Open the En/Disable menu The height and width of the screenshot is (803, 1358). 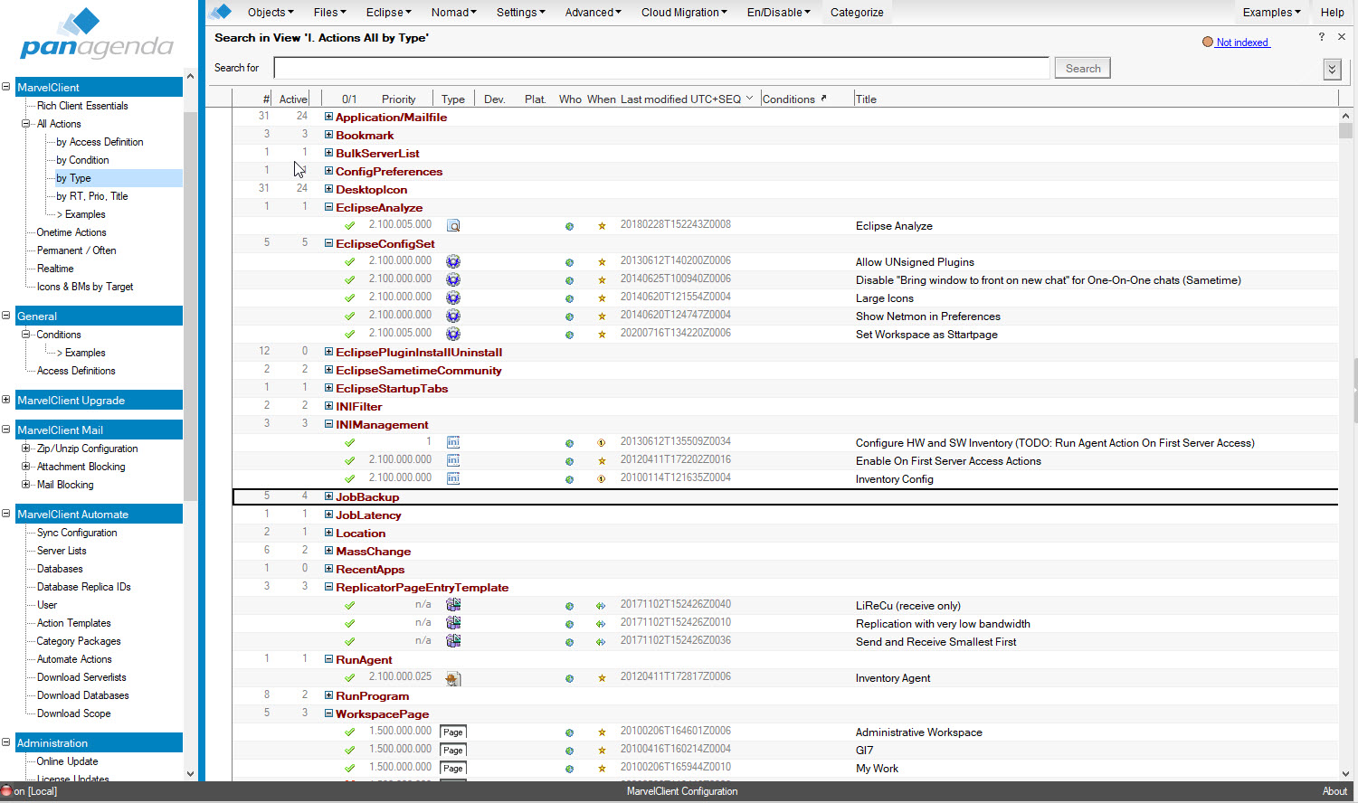[778, 12]
